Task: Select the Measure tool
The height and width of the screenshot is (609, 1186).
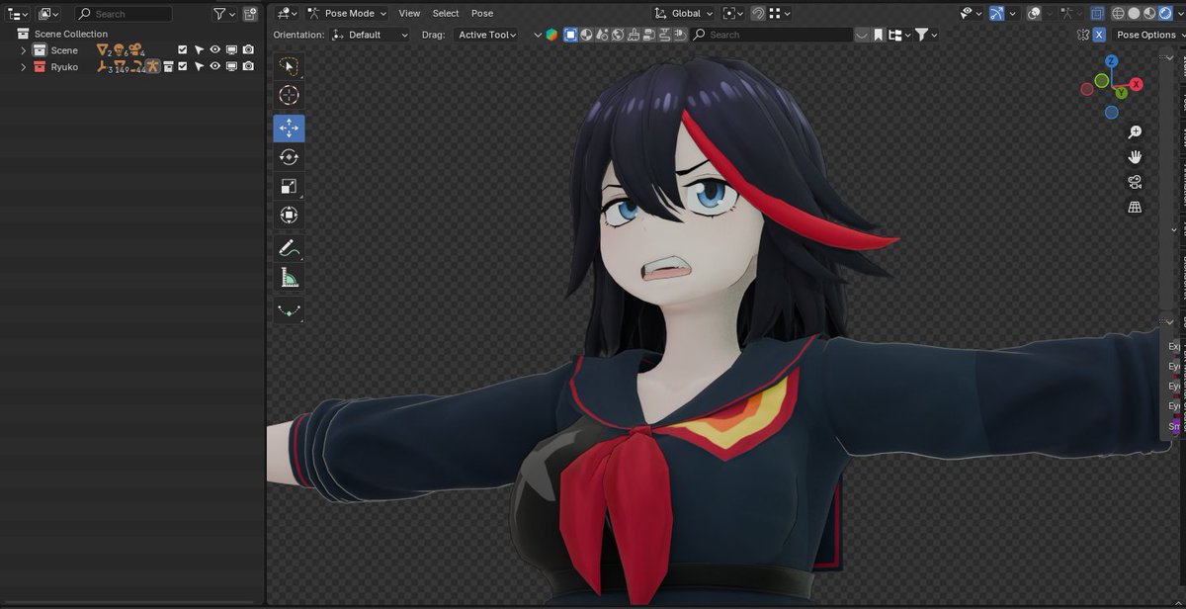Action: (x=289, y=277)
